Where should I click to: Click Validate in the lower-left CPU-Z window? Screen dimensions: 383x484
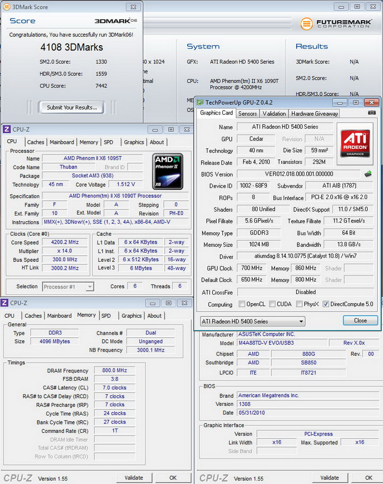pyautogui.click(x=134, y=478)
